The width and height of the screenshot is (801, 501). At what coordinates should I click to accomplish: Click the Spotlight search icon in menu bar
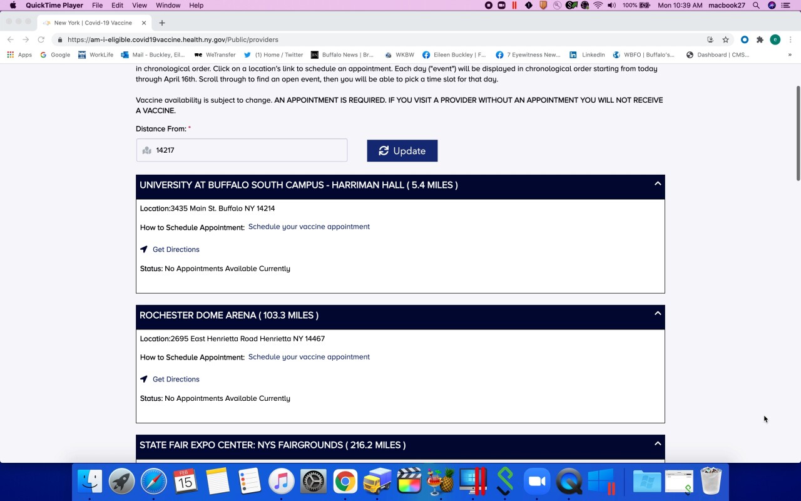point(756,5)
